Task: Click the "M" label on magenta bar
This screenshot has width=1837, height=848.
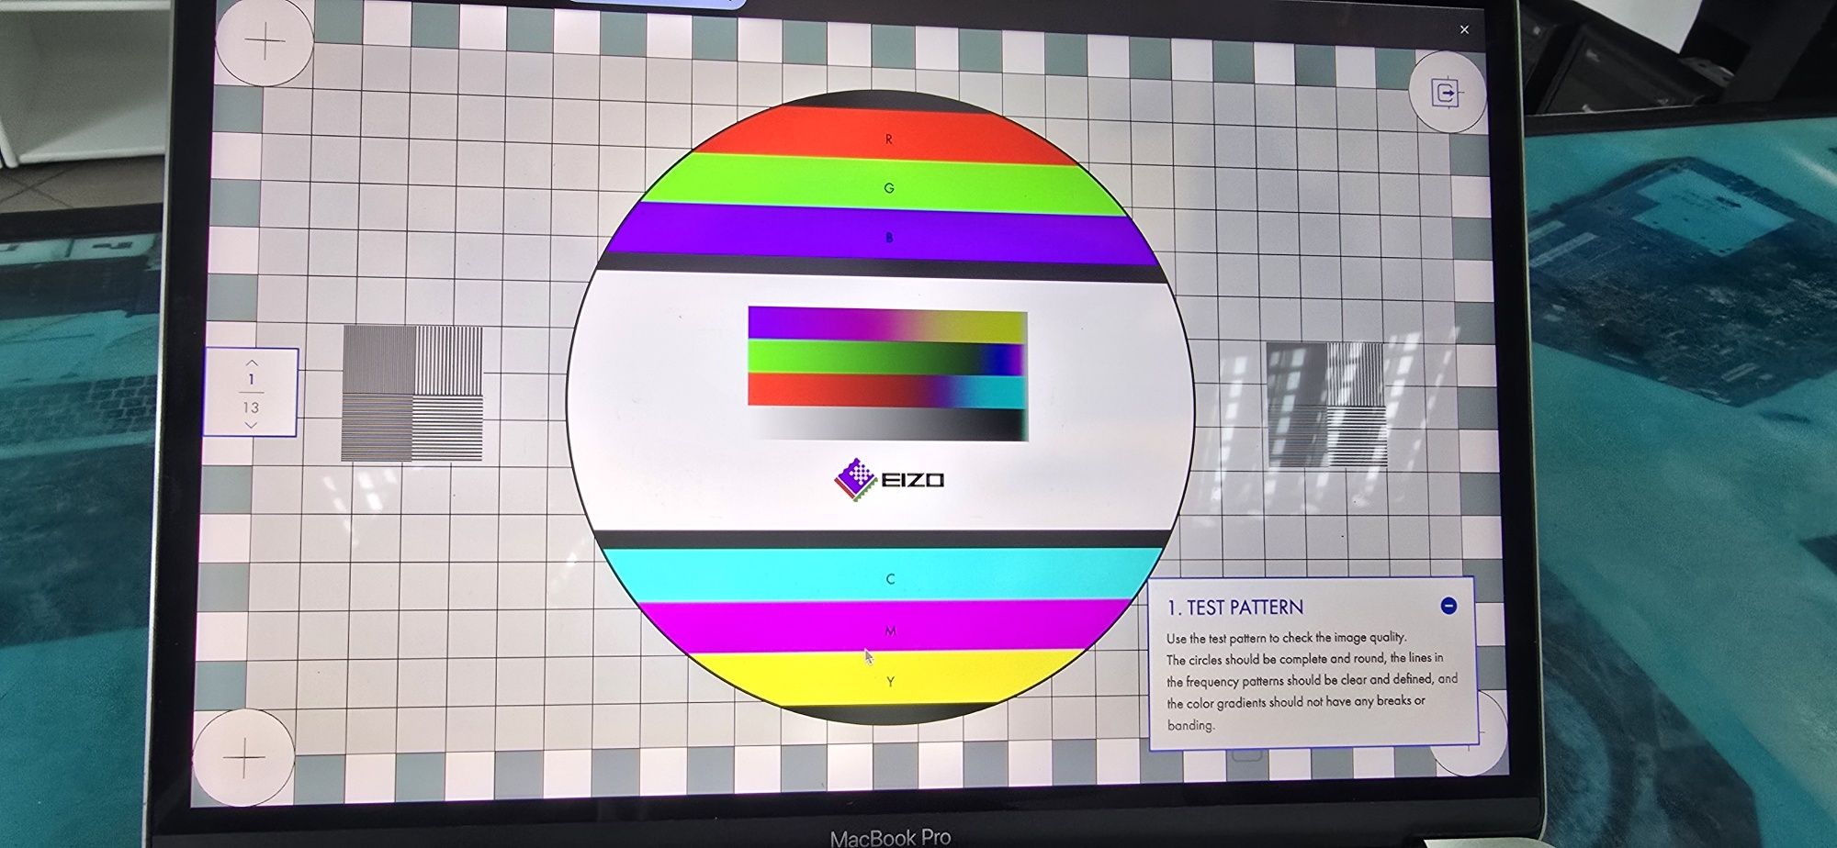Action: point(890,630)
